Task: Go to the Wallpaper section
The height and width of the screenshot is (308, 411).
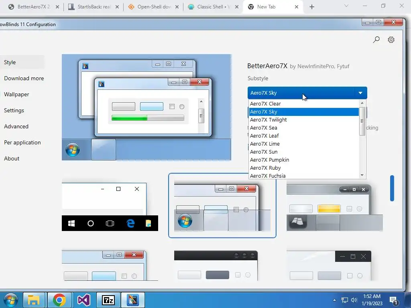Action: tap(16, 94)
